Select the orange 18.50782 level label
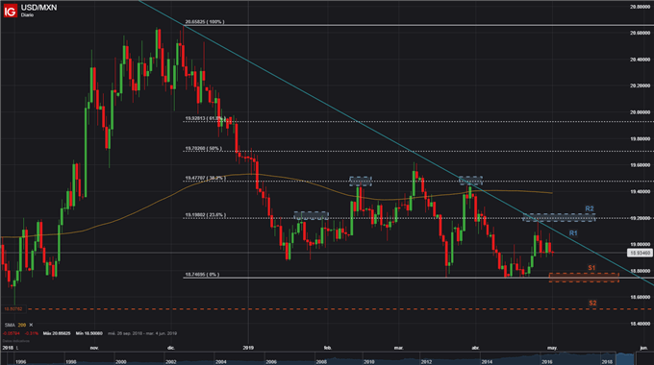654x365 pixels. pyautogui.click(x=13, y=309)
